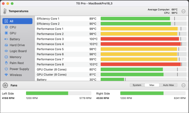Click the Performance Core 3 label
Image resolution: width=189 pixels, height=113 pixels.
[50, 39]
